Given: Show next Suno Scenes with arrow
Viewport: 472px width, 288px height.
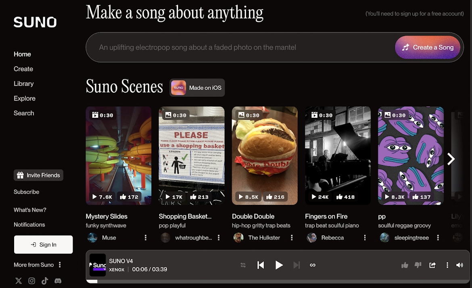Looking at the screenshot, I should tap(451, 159).
